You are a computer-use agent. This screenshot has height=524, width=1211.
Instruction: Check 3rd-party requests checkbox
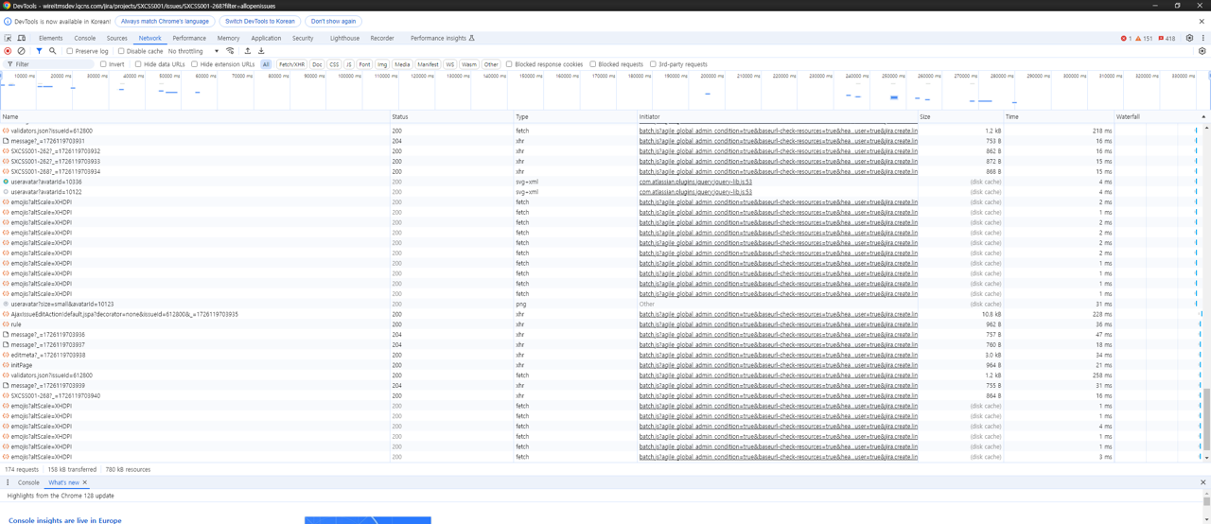coord(653,64)
